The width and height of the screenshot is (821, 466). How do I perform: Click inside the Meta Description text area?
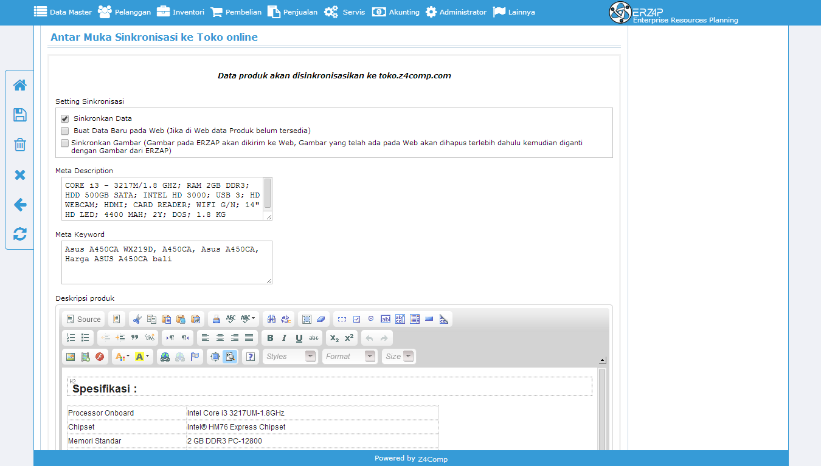pos(162,199)
